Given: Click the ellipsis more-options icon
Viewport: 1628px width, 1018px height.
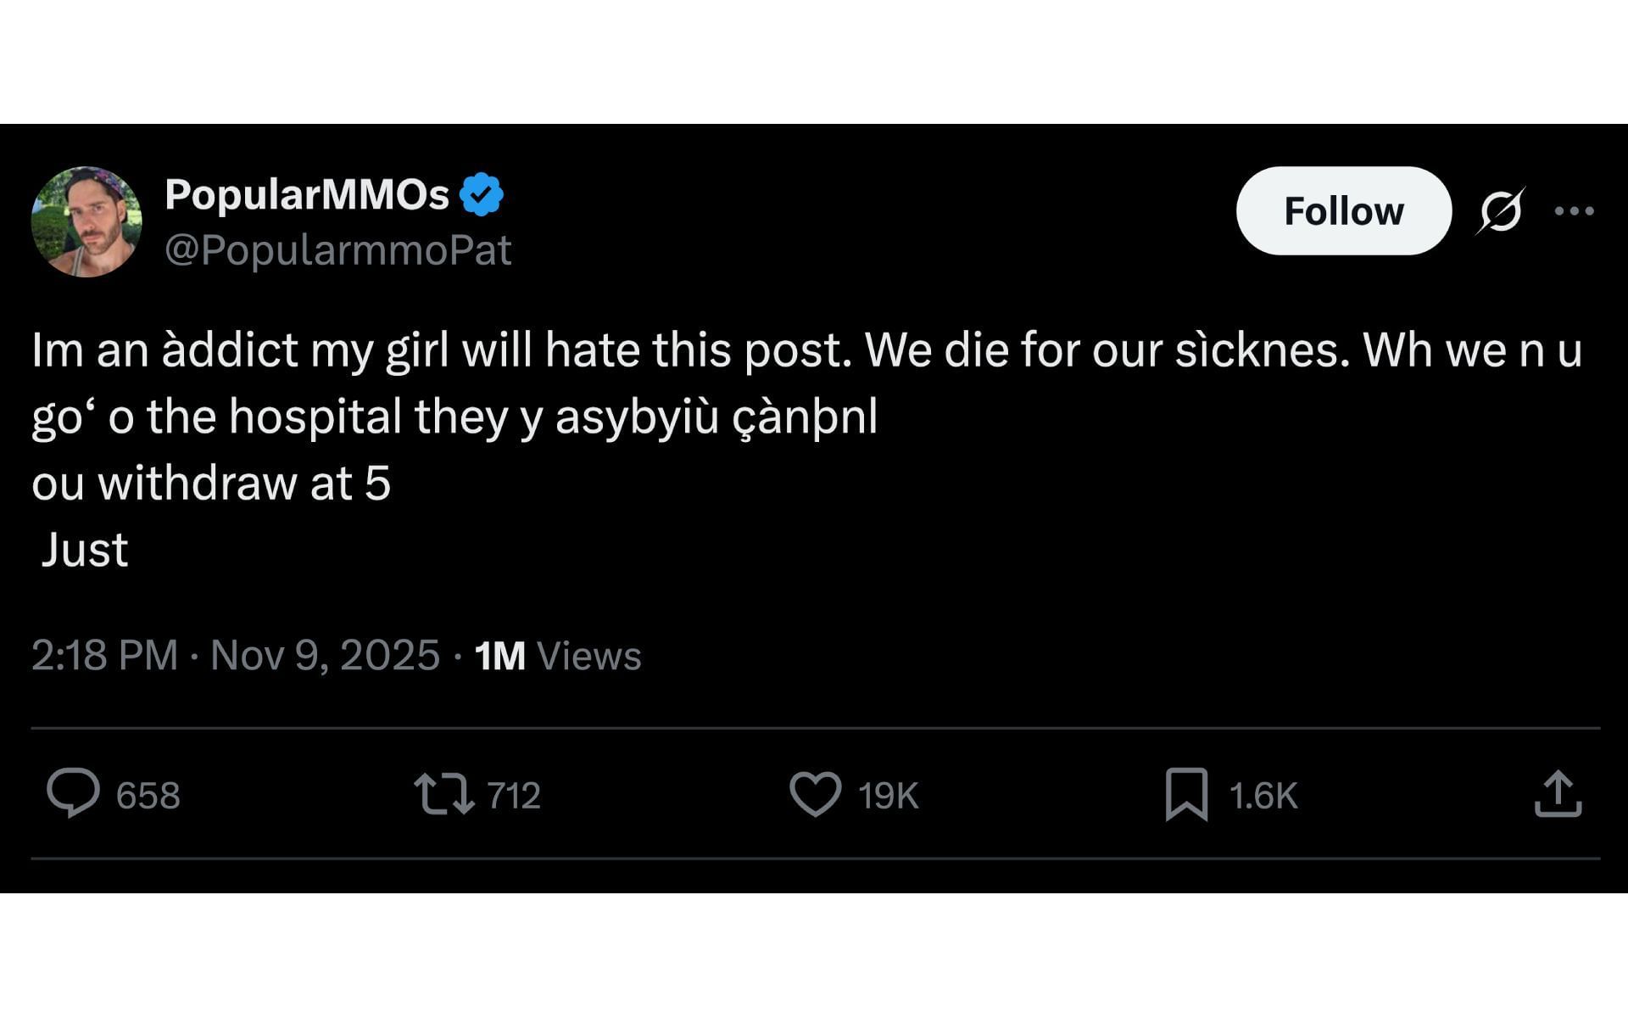Looking at the screenshot, I should tap(1575, 211).
